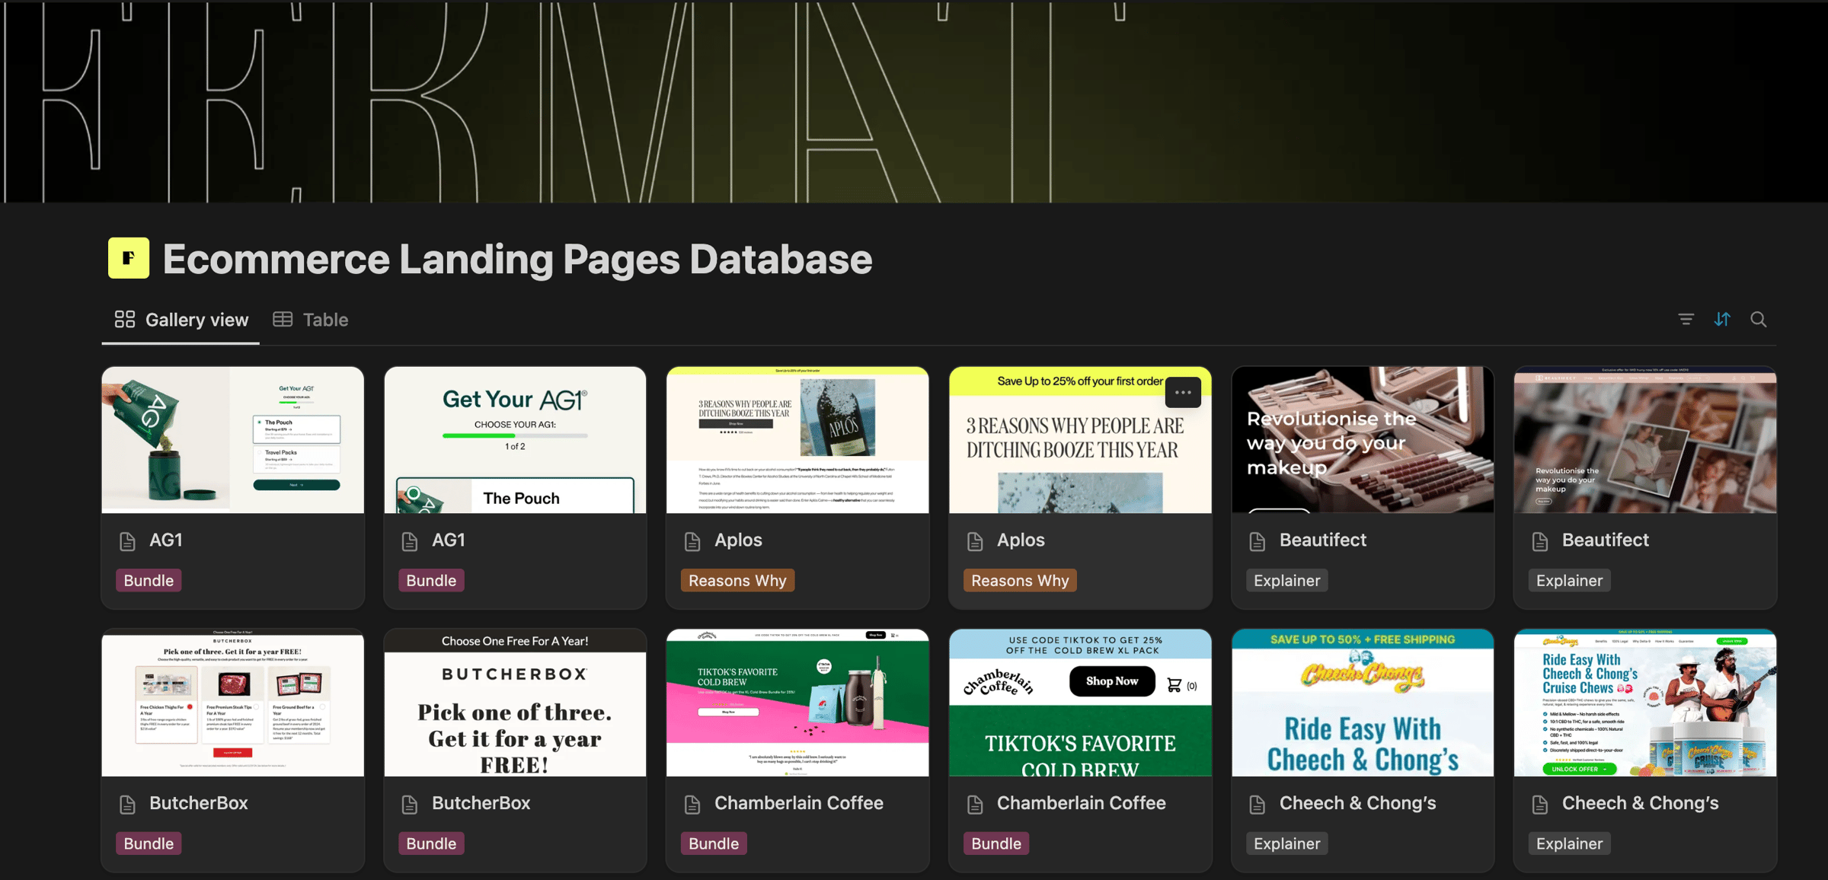Click the Ecommerce Landing Pages Database title
Screen dimensions: 1828x880
[x=517, y=259]
